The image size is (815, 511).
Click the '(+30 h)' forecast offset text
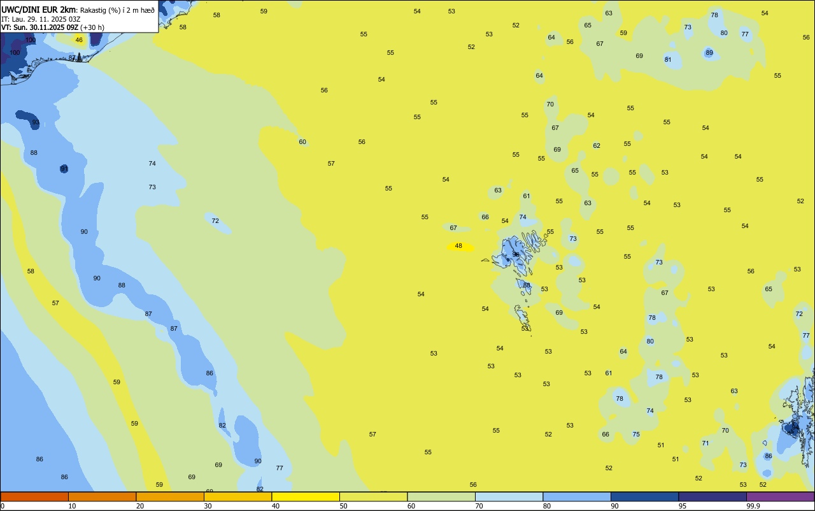tap(92, 27)
